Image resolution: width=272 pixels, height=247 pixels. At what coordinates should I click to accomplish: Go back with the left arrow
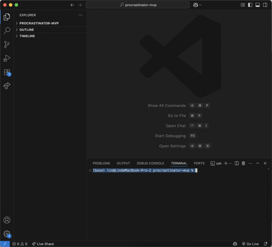pyautogui.click(x=72, y=5)
